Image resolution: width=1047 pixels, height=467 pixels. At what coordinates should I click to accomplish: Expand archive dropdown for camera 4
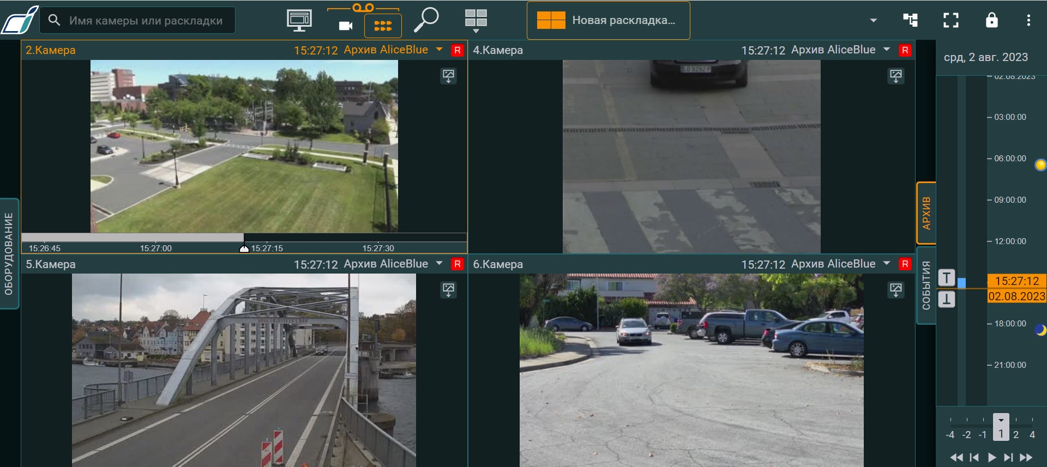pos(887,50)
